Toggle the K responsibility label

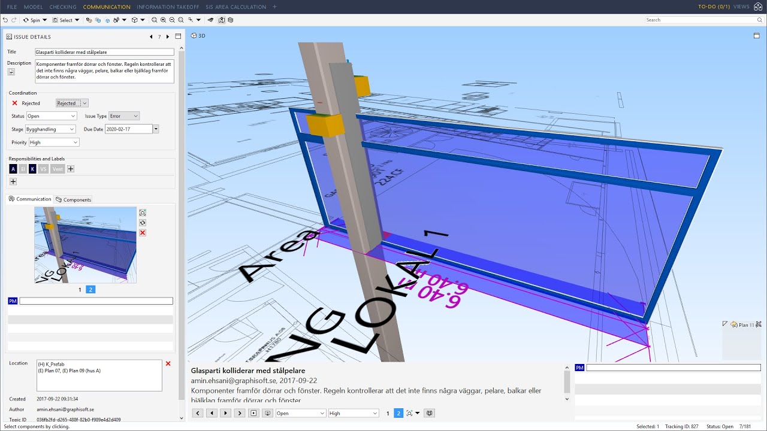pos(32,169)
